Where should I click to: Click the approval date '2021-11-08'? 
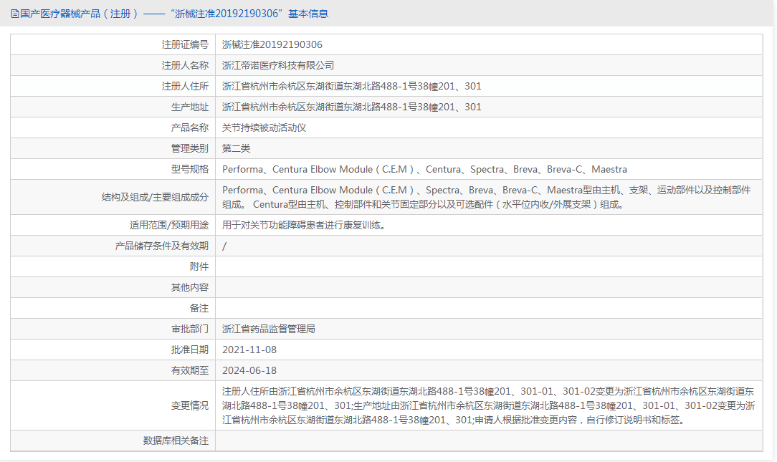(x=249, y=350)
